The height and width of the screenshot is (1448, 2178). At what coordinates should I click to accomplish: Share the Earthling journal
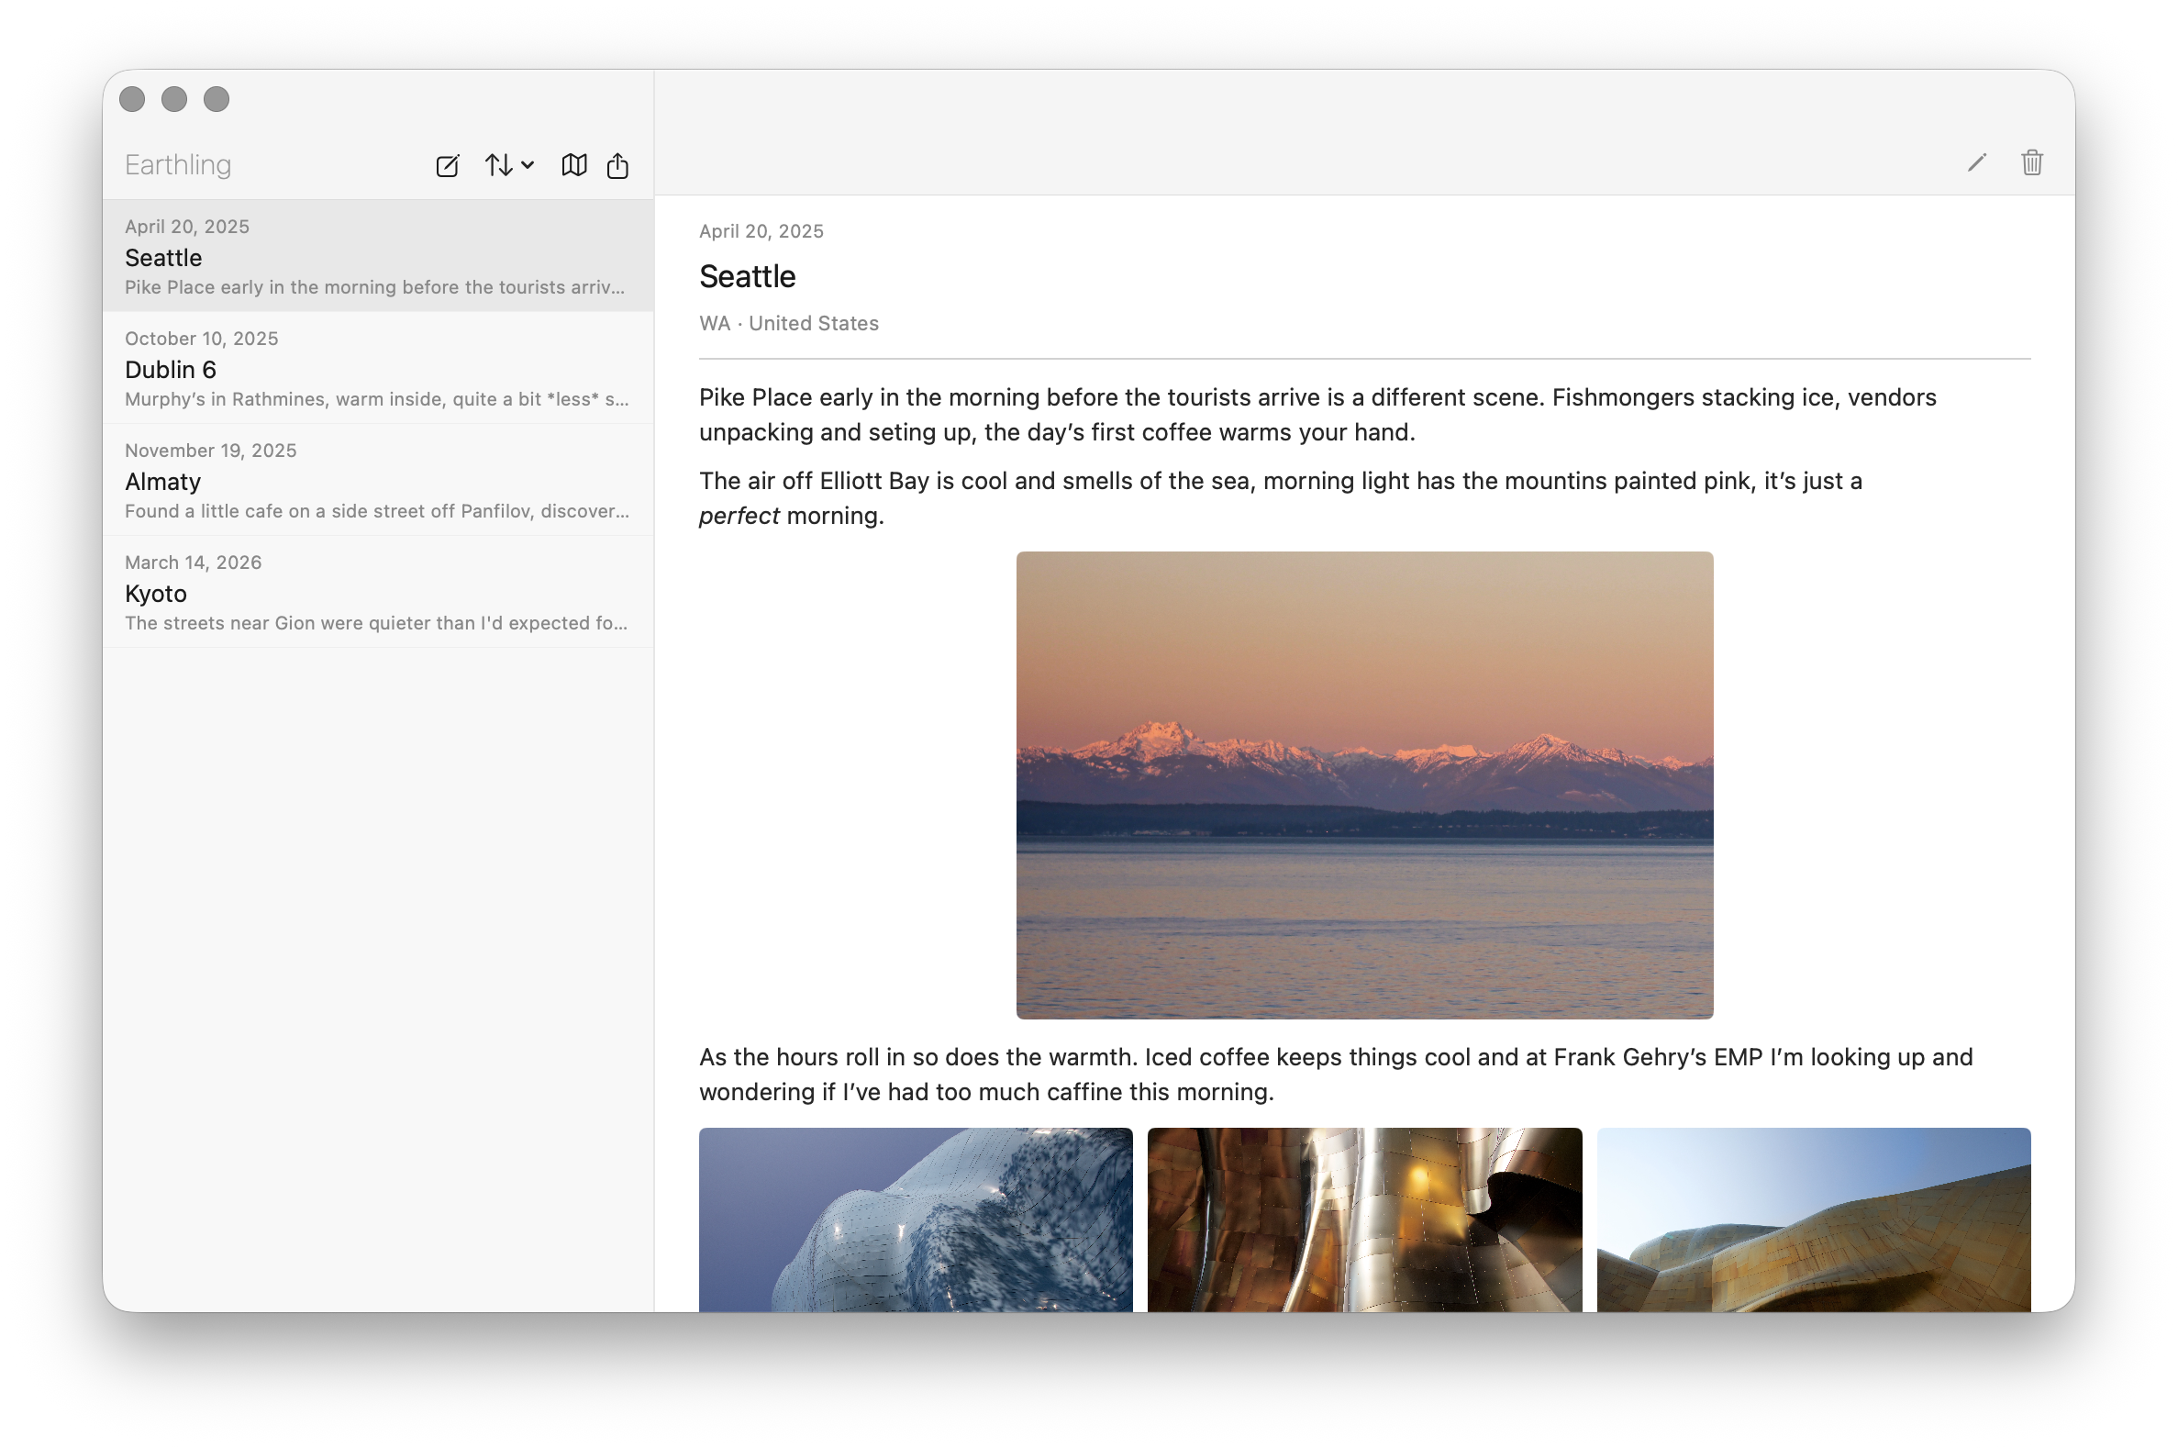coord(617,165)
